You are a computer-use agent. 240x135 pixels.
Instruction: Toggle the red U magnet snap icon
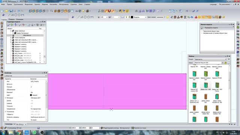[x=109, y=11]
